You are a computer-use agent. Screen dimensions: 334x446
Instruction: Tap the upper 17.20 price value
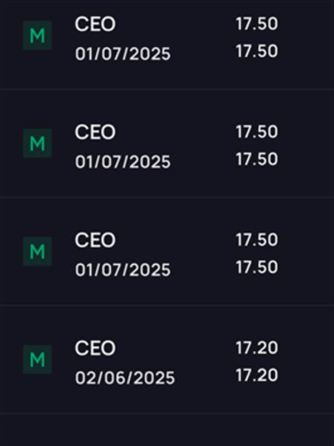coord(257,348)
